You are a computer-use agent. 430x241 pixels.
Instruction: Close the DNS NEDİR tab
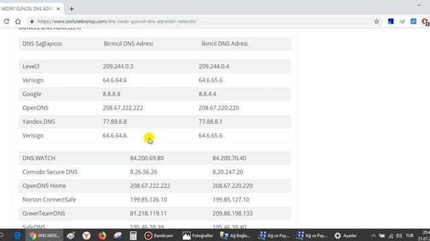[x=58, y=9]
